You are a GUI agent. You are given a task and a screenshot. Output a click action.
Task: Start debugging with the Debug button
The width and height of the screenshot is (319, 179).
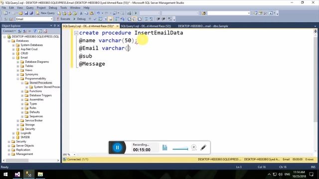(x=80, y=19)
